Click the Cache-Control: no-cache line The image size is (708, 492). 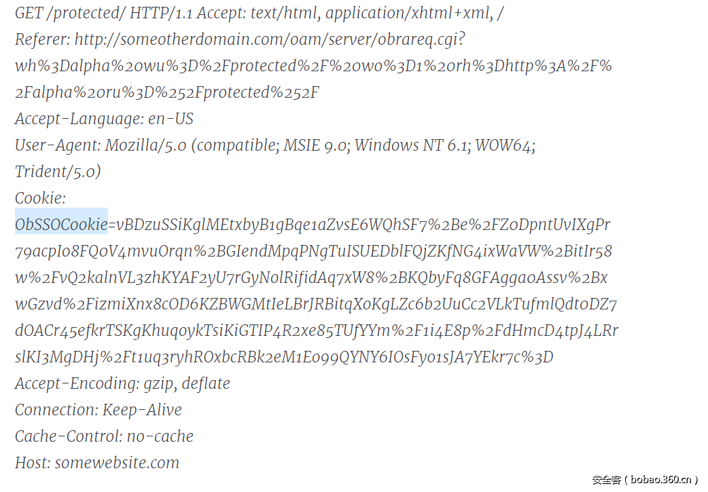[x=104, y=436]
